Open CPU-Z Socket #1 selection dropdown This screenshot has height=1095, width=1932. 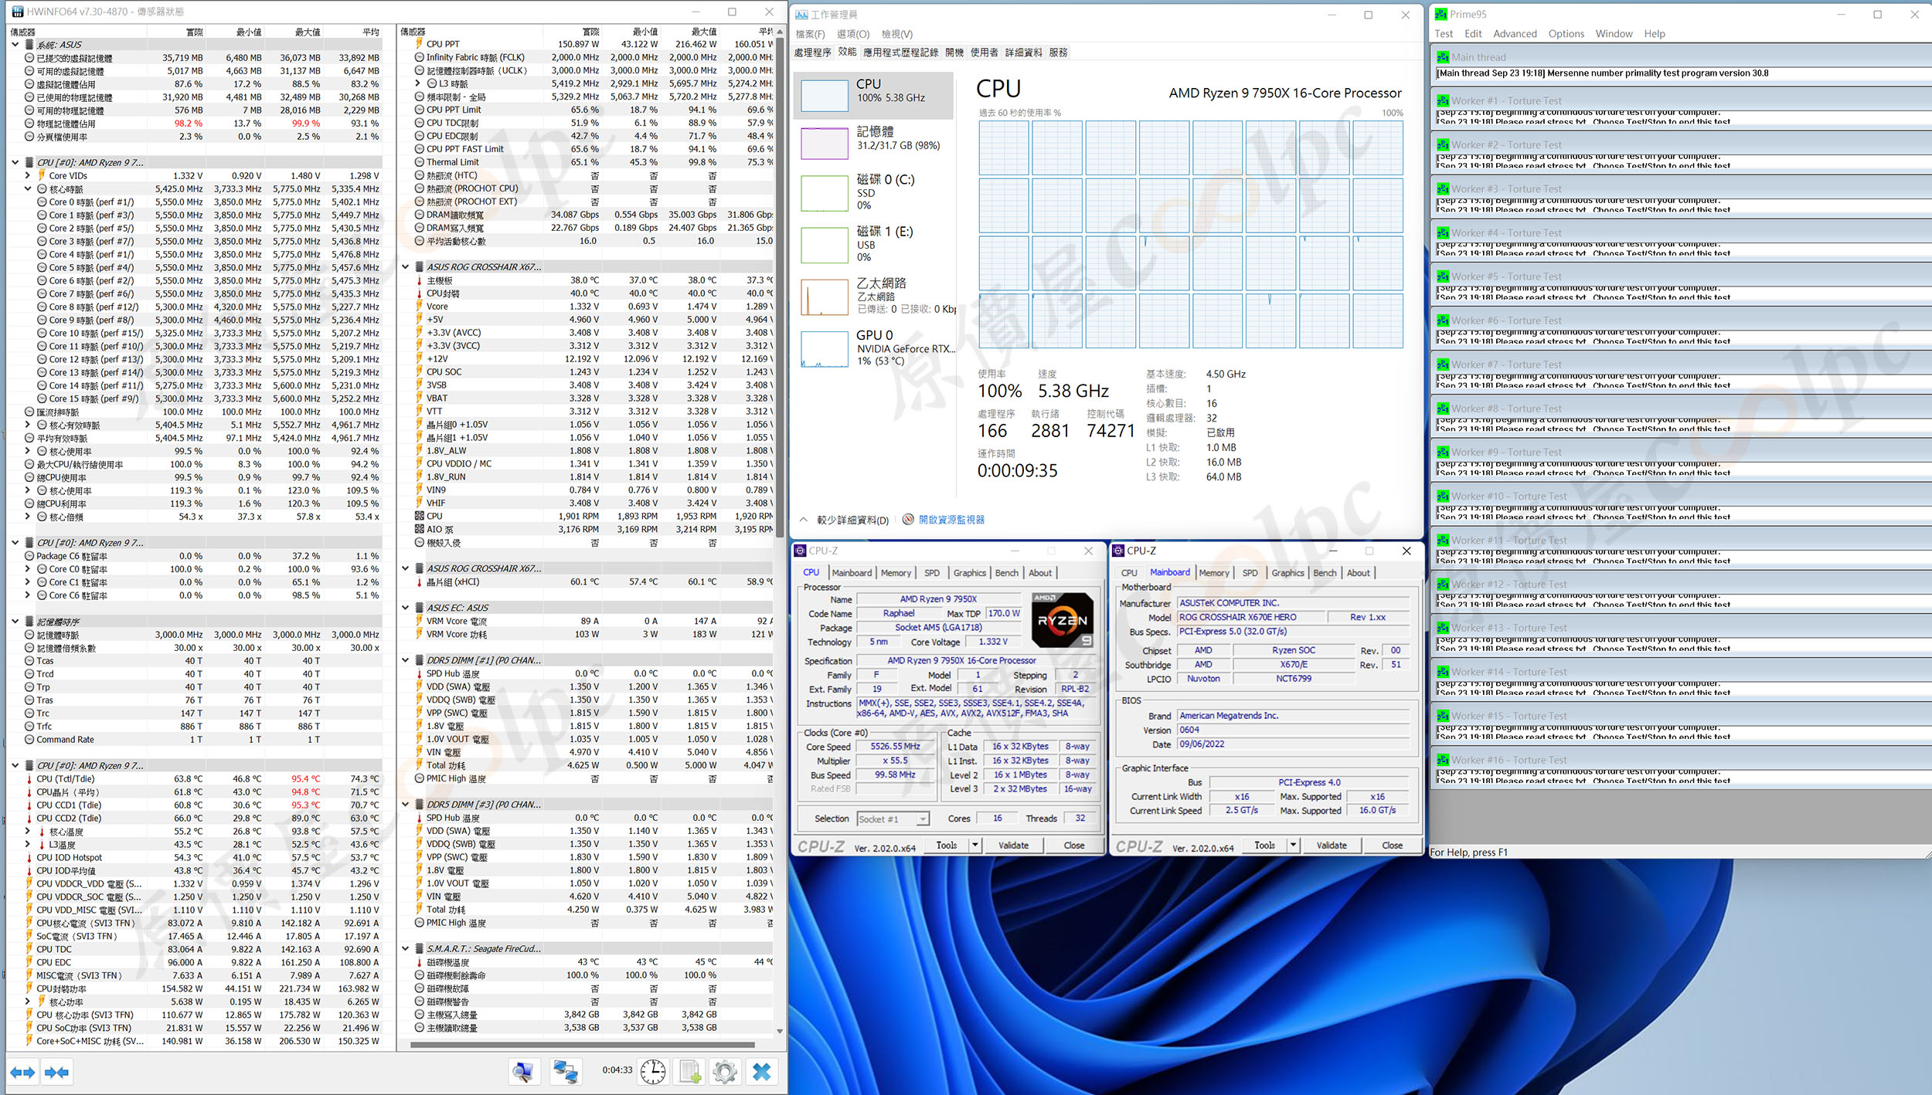(x=892, y=819)
